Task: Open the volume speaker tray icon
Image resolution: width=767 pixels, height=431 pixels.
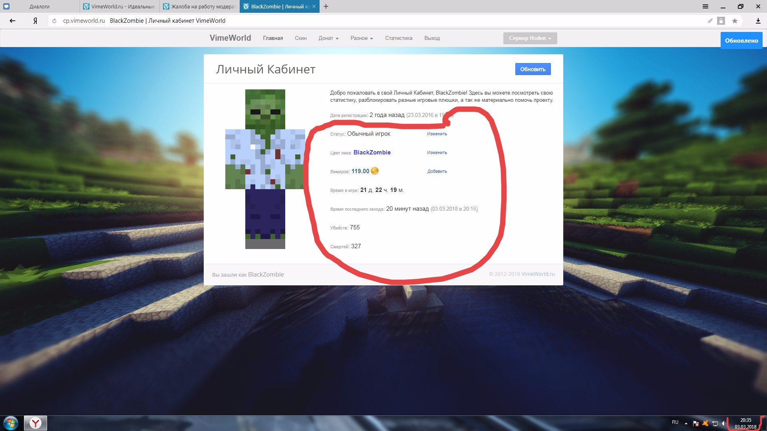Action: tap(724, 423)
